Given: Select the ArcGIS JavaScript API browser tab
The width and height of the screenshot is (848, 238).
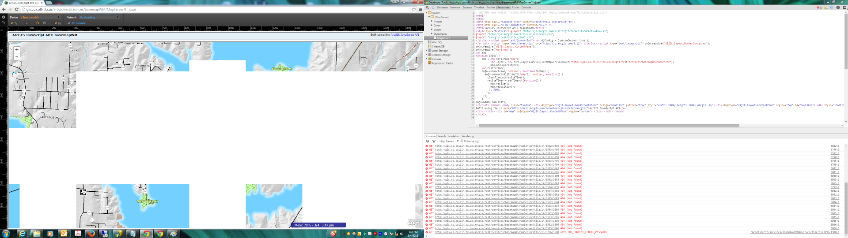Looking at the screenshot, I should point(23,3).
